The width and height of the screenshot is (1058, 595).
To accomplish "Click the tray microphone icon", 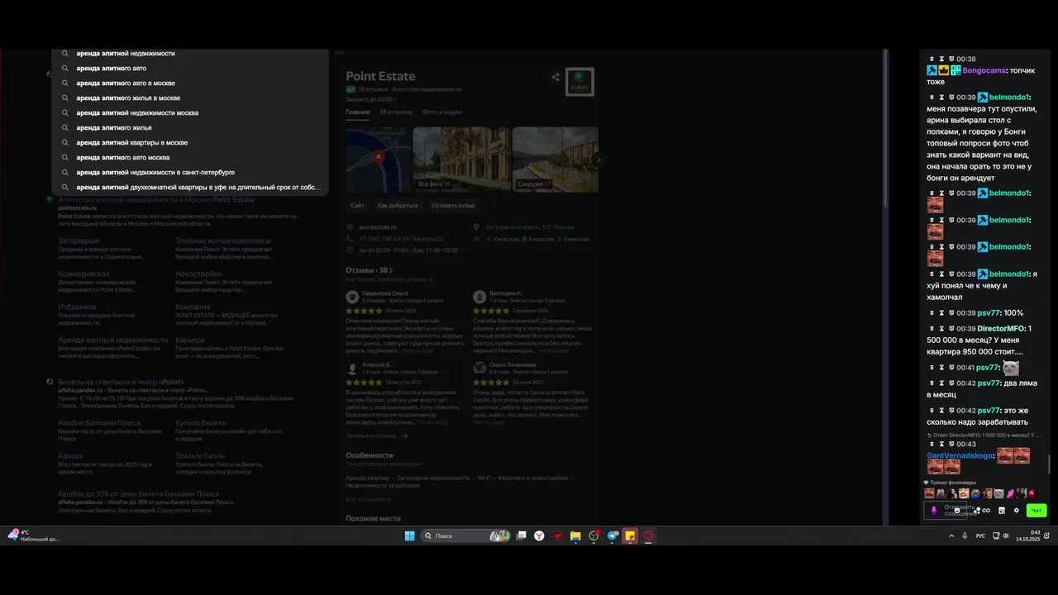I will coord(965,535).
